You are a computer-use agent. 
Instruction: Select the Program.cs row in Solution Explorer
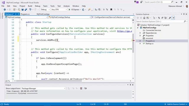pos(162,41)
